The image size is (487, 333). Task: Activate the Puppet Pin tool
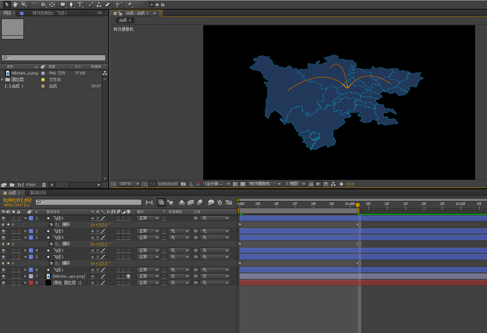click(x=129, y=4)
